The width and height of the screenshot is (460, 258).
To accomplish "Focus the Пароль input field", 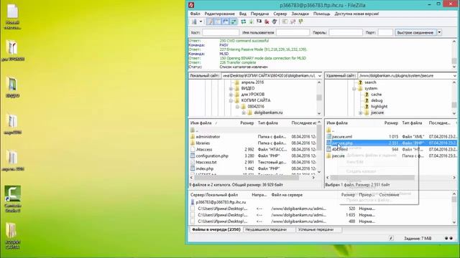I will coord(346,32).
